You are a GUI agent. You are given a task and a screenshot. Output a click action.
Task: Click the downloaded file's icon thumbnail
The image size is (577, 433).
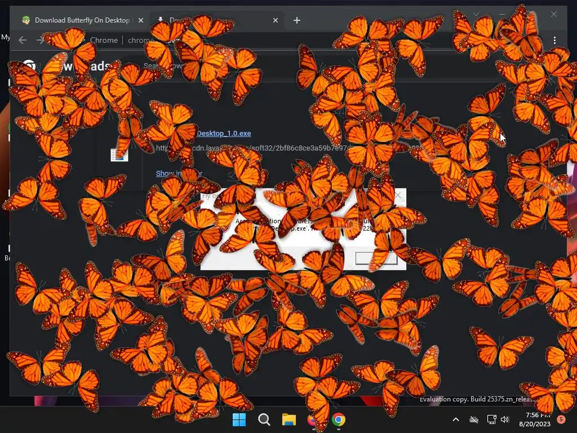(119, 154)
